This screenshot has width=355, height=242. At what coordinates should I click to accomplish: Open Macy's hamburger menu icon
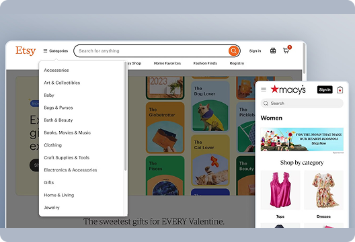point(264,89)
